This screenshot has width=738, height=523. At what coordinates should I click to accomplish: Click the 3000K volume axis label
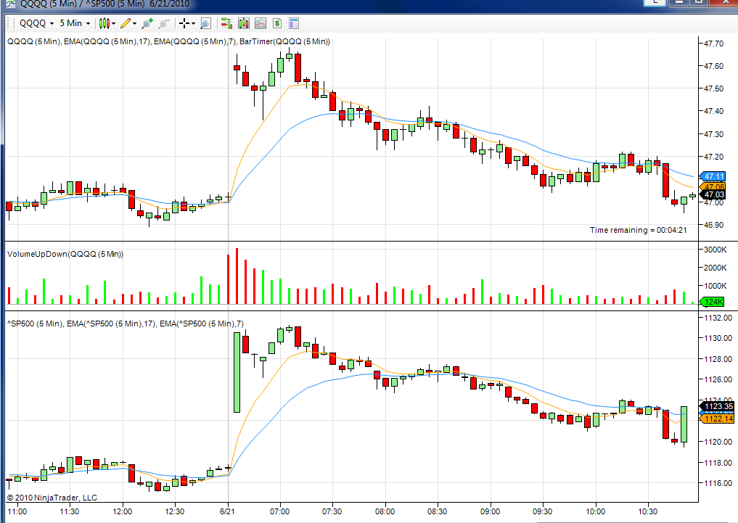[715, 250]
